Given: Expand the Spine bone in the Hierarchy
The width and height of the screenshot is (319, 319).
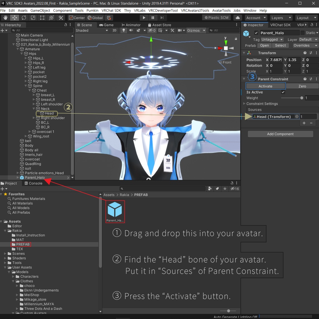Looking at the screenshot, I should pyautogui.click(x=25, y=86).
